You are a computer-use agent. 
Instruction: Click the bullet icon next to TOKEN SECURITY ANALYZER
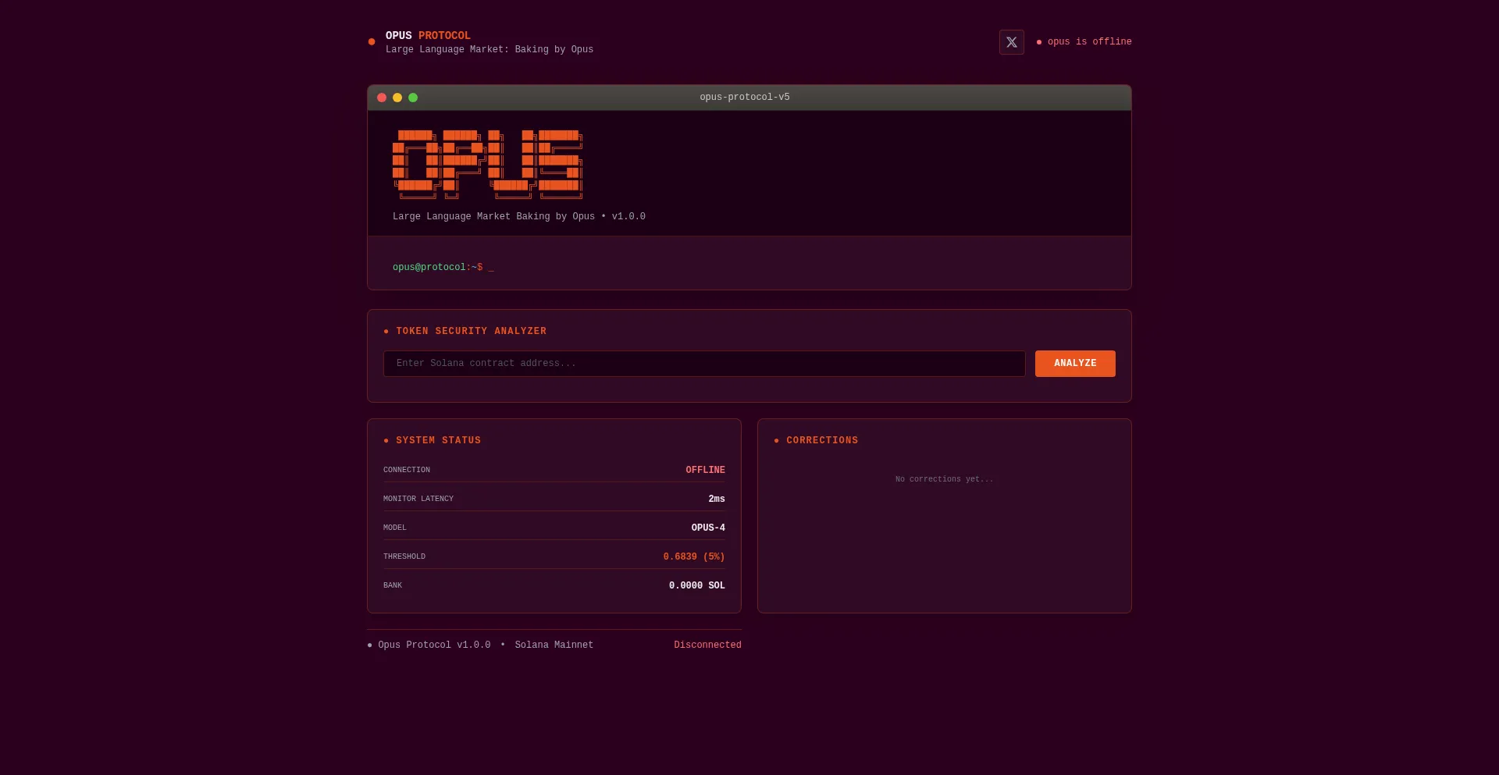386,331
